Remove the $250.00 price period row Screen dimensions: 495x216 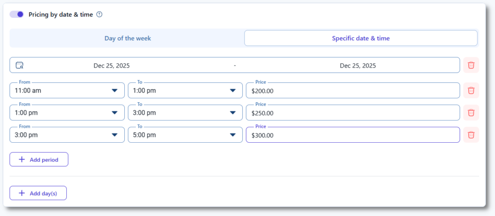pyautogui.click(x=471, y=113)
